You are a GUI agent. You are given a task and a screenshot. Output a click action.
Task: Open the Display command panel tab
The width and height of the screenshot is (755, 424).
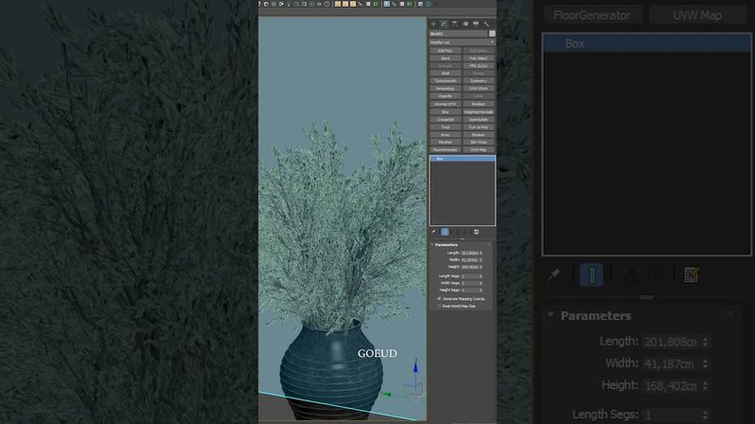[476, 23]
